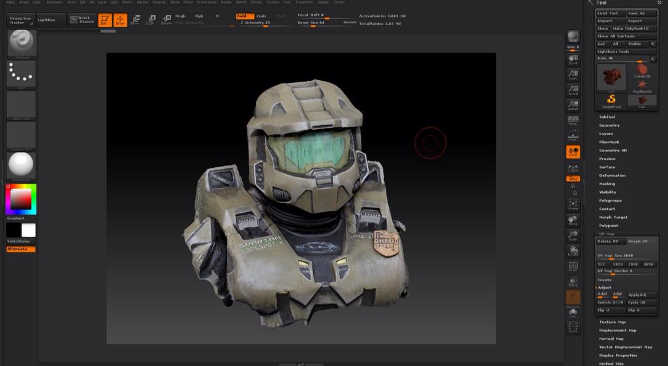Click Make PolyMesh3D button
This screenshot has height=366, width=668.
634,29
